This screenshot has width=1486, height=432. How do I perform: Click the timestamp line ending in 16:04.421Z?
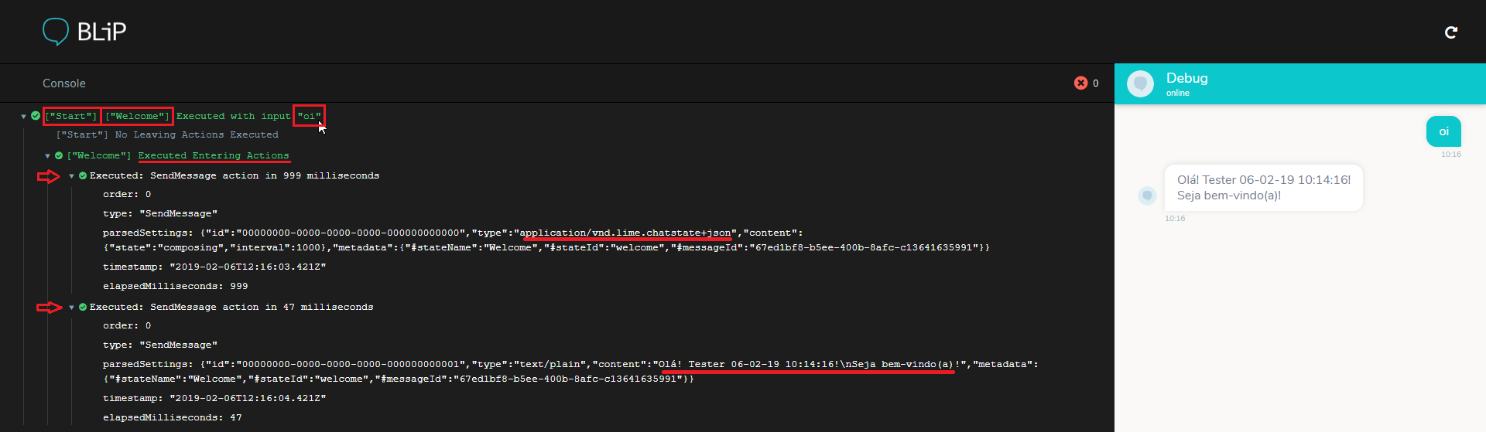pos(214,398)
